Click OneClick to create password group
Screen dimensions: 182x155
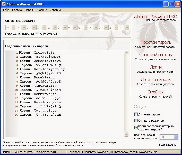pyautogui.click(x=155, y=92)
